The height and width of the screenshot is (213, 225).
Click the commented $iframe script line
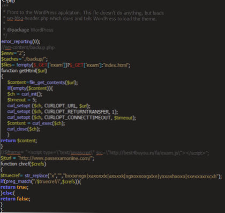(x=105, y=152)
